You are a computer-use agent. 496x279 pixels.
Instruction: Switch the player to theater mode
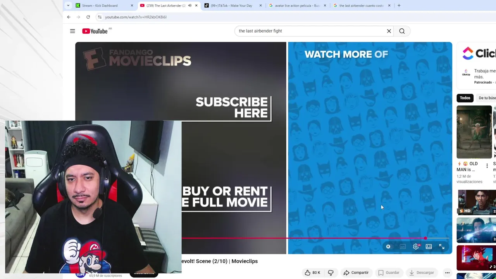tap(429, 246)
